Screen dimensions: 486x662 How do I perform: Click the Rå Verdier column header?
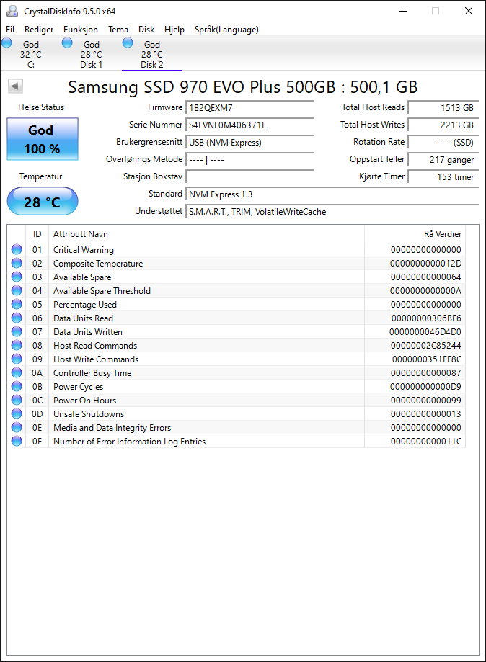(415, 234)
